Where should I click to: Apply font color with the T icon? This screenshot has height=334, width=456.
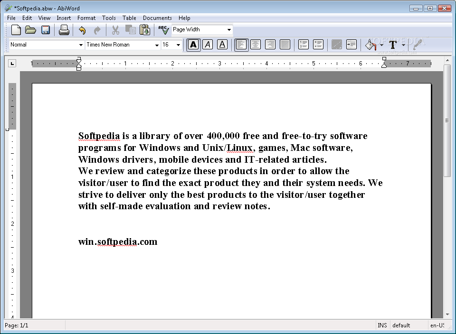pyautogui.click(x=393, y=45)
